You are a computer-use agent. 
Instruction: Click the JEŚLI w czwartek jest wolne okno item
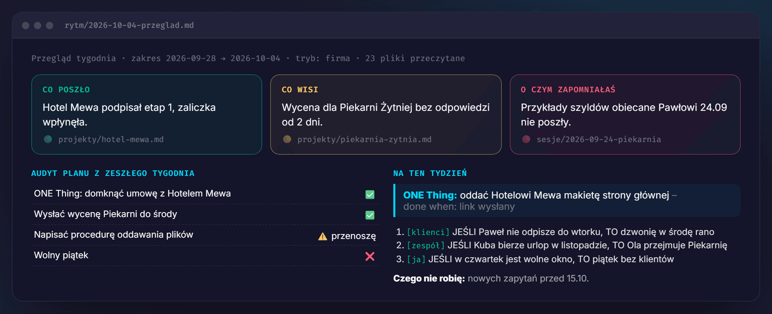(x=551, y=259)
